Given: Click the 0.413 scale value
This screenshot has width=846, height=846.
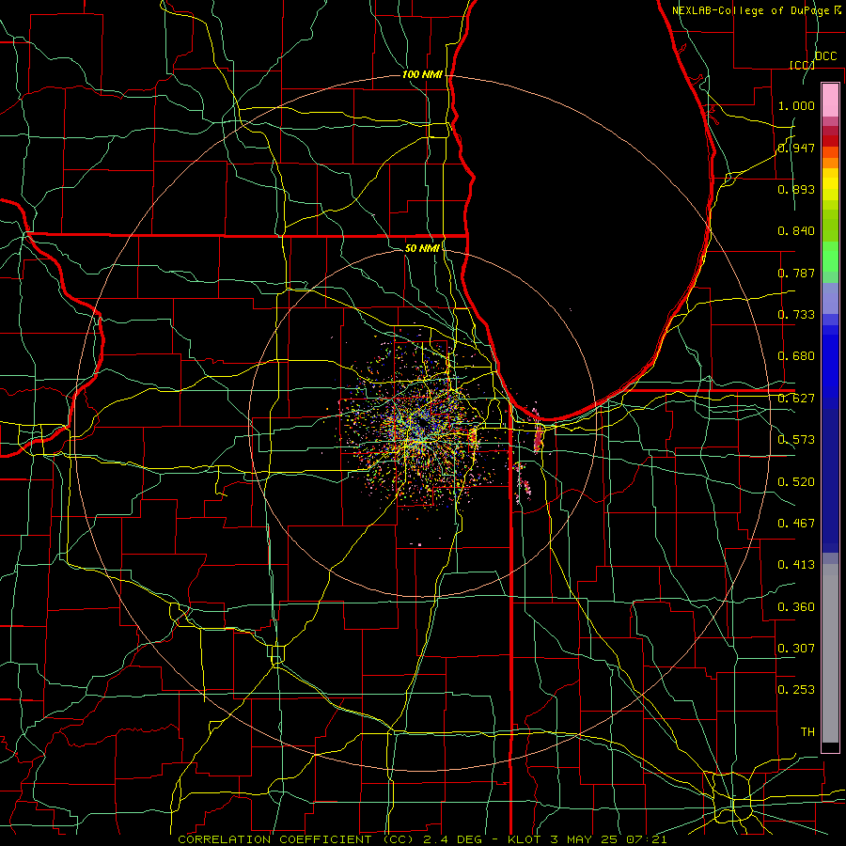Looking at the screenshot, I should [x=796, y=565].
